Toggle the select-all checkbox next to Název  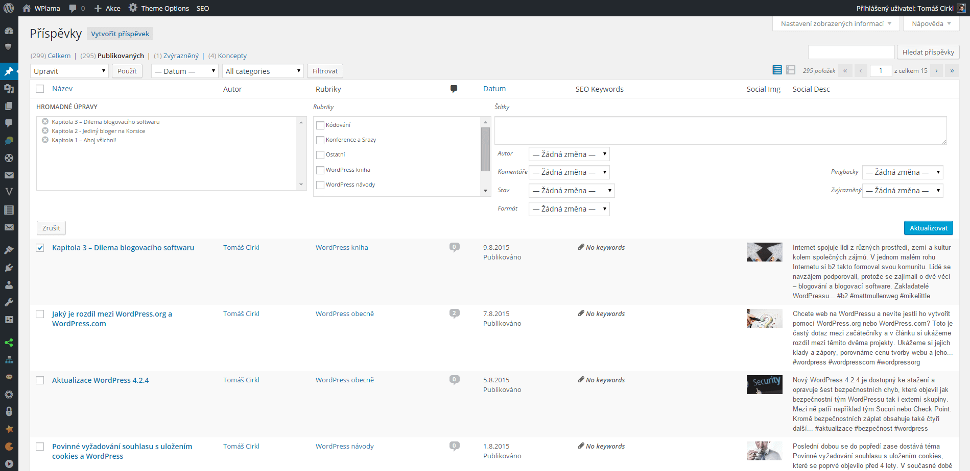tap(40, 89)
